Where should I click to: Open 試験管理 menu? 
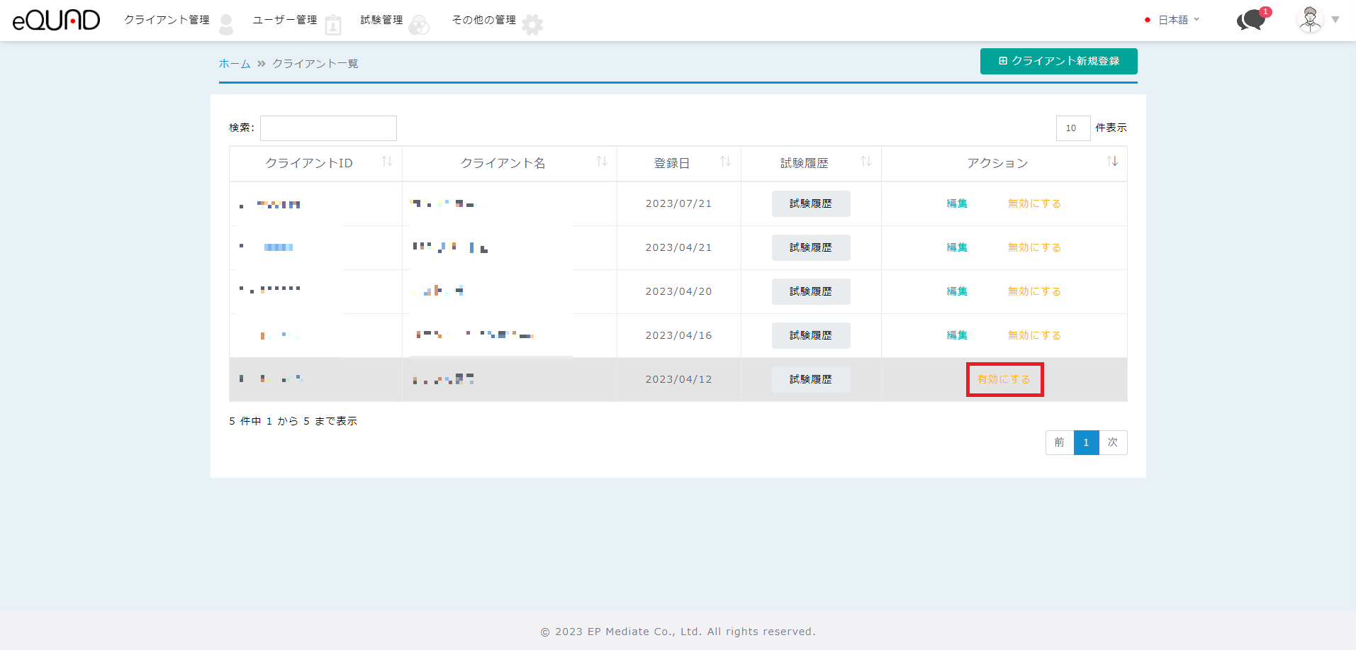pyautogui.click(x=381, y=20)
